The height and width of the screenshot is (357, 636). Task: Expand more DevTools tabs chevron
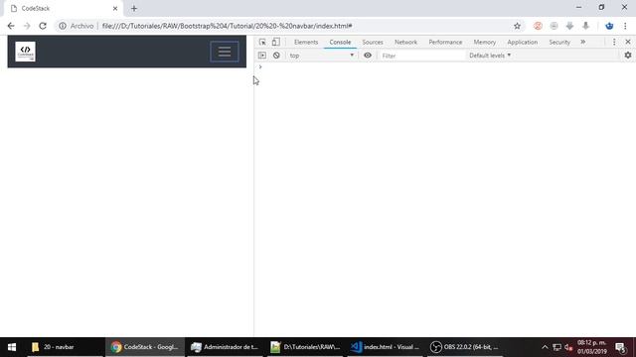(x=583, y=42)
